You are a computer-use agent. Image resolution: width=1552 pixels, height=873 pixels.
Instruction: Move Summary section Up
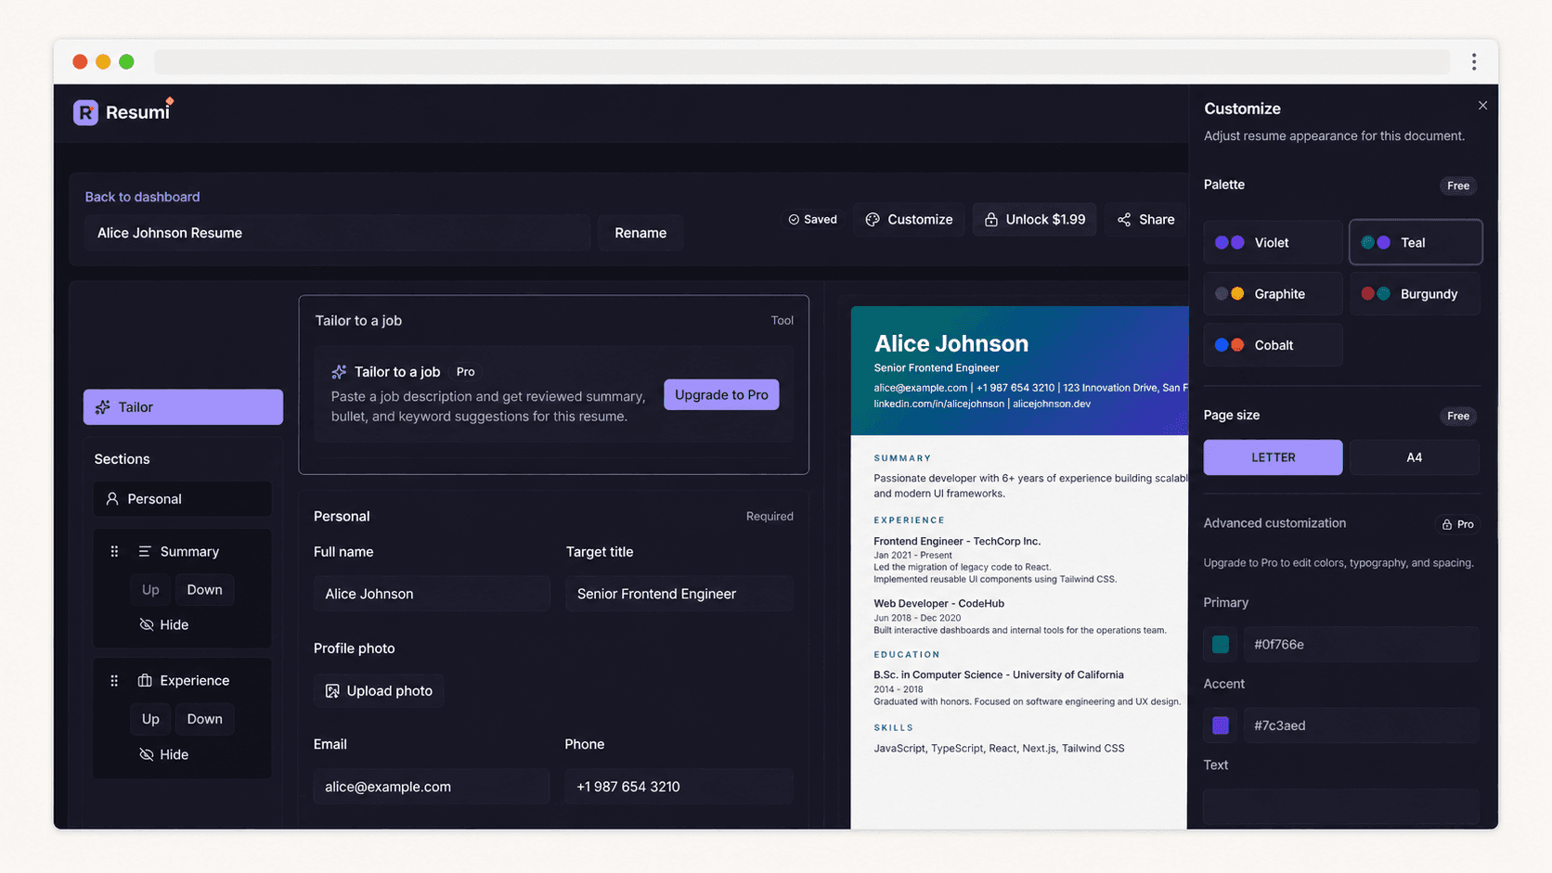pos(150,590)
